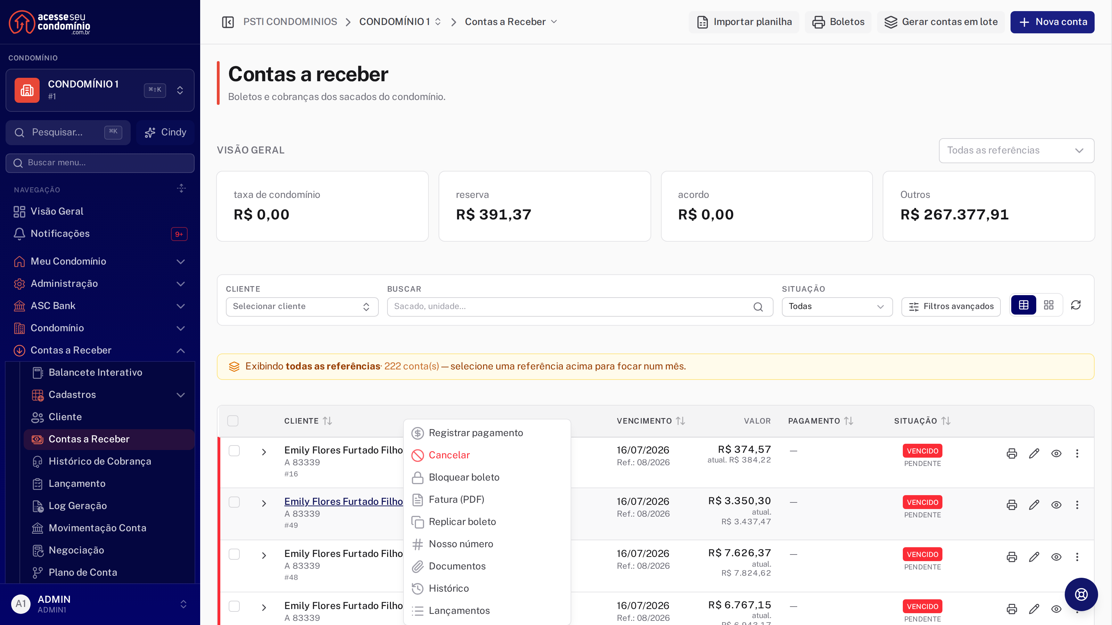Focus the Sacado, unidade search field

580,307
